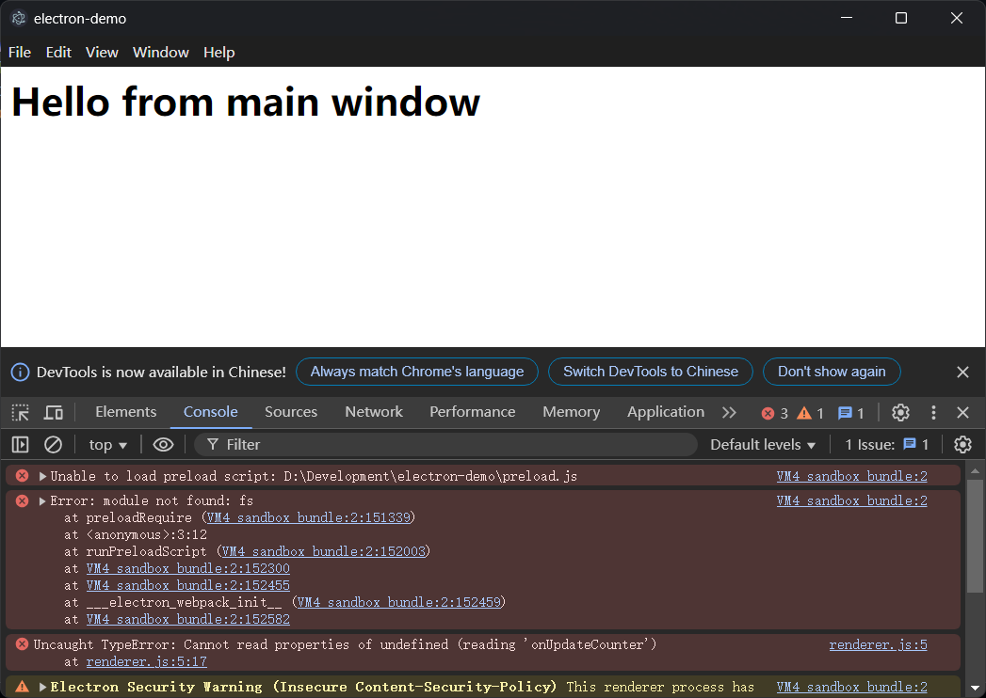
Task: Show more DevTools tabs with the chevrons
Action: (x=729, y=413)
